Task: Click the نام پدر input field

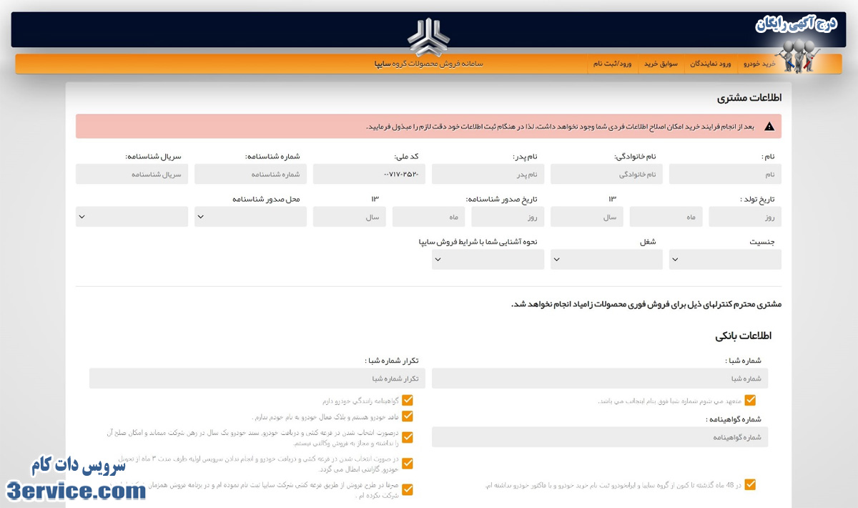Action: tap(488, 174)
